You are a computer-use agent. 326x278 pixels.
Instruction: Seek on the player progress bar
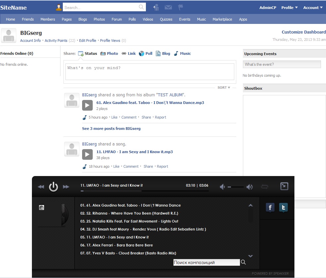click(x=145, y=191)
